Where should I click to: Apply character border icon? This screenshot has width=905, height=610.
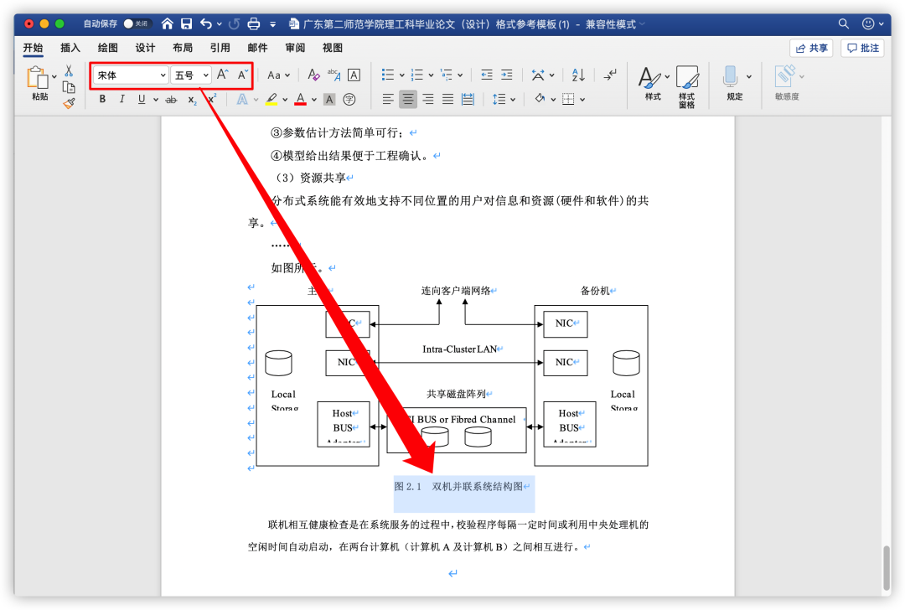click(354, 75)
